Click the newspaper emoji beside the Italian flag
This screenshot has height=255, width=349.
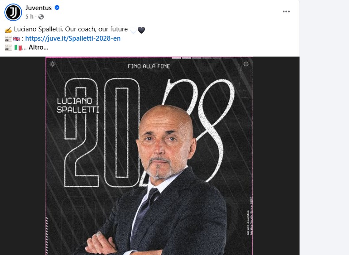coord(8,47)
